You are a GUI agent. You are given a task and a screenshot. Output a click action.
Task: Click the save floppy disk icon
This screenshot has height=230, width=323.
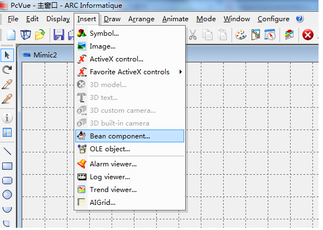(x=59, y=35)
